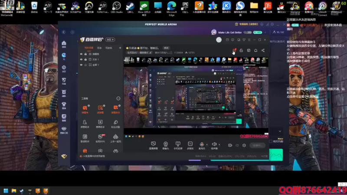Image resolution: width=347 pixels, height=195 pixels.
Task: Open File Explorer from taskbar
Action: point(14,191)
